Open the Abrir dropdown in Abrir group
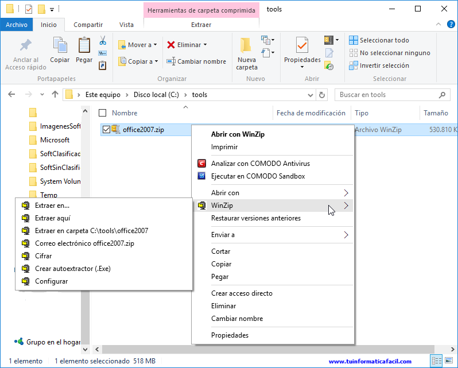This screenshot has width=458, height=368. [331, 40]
